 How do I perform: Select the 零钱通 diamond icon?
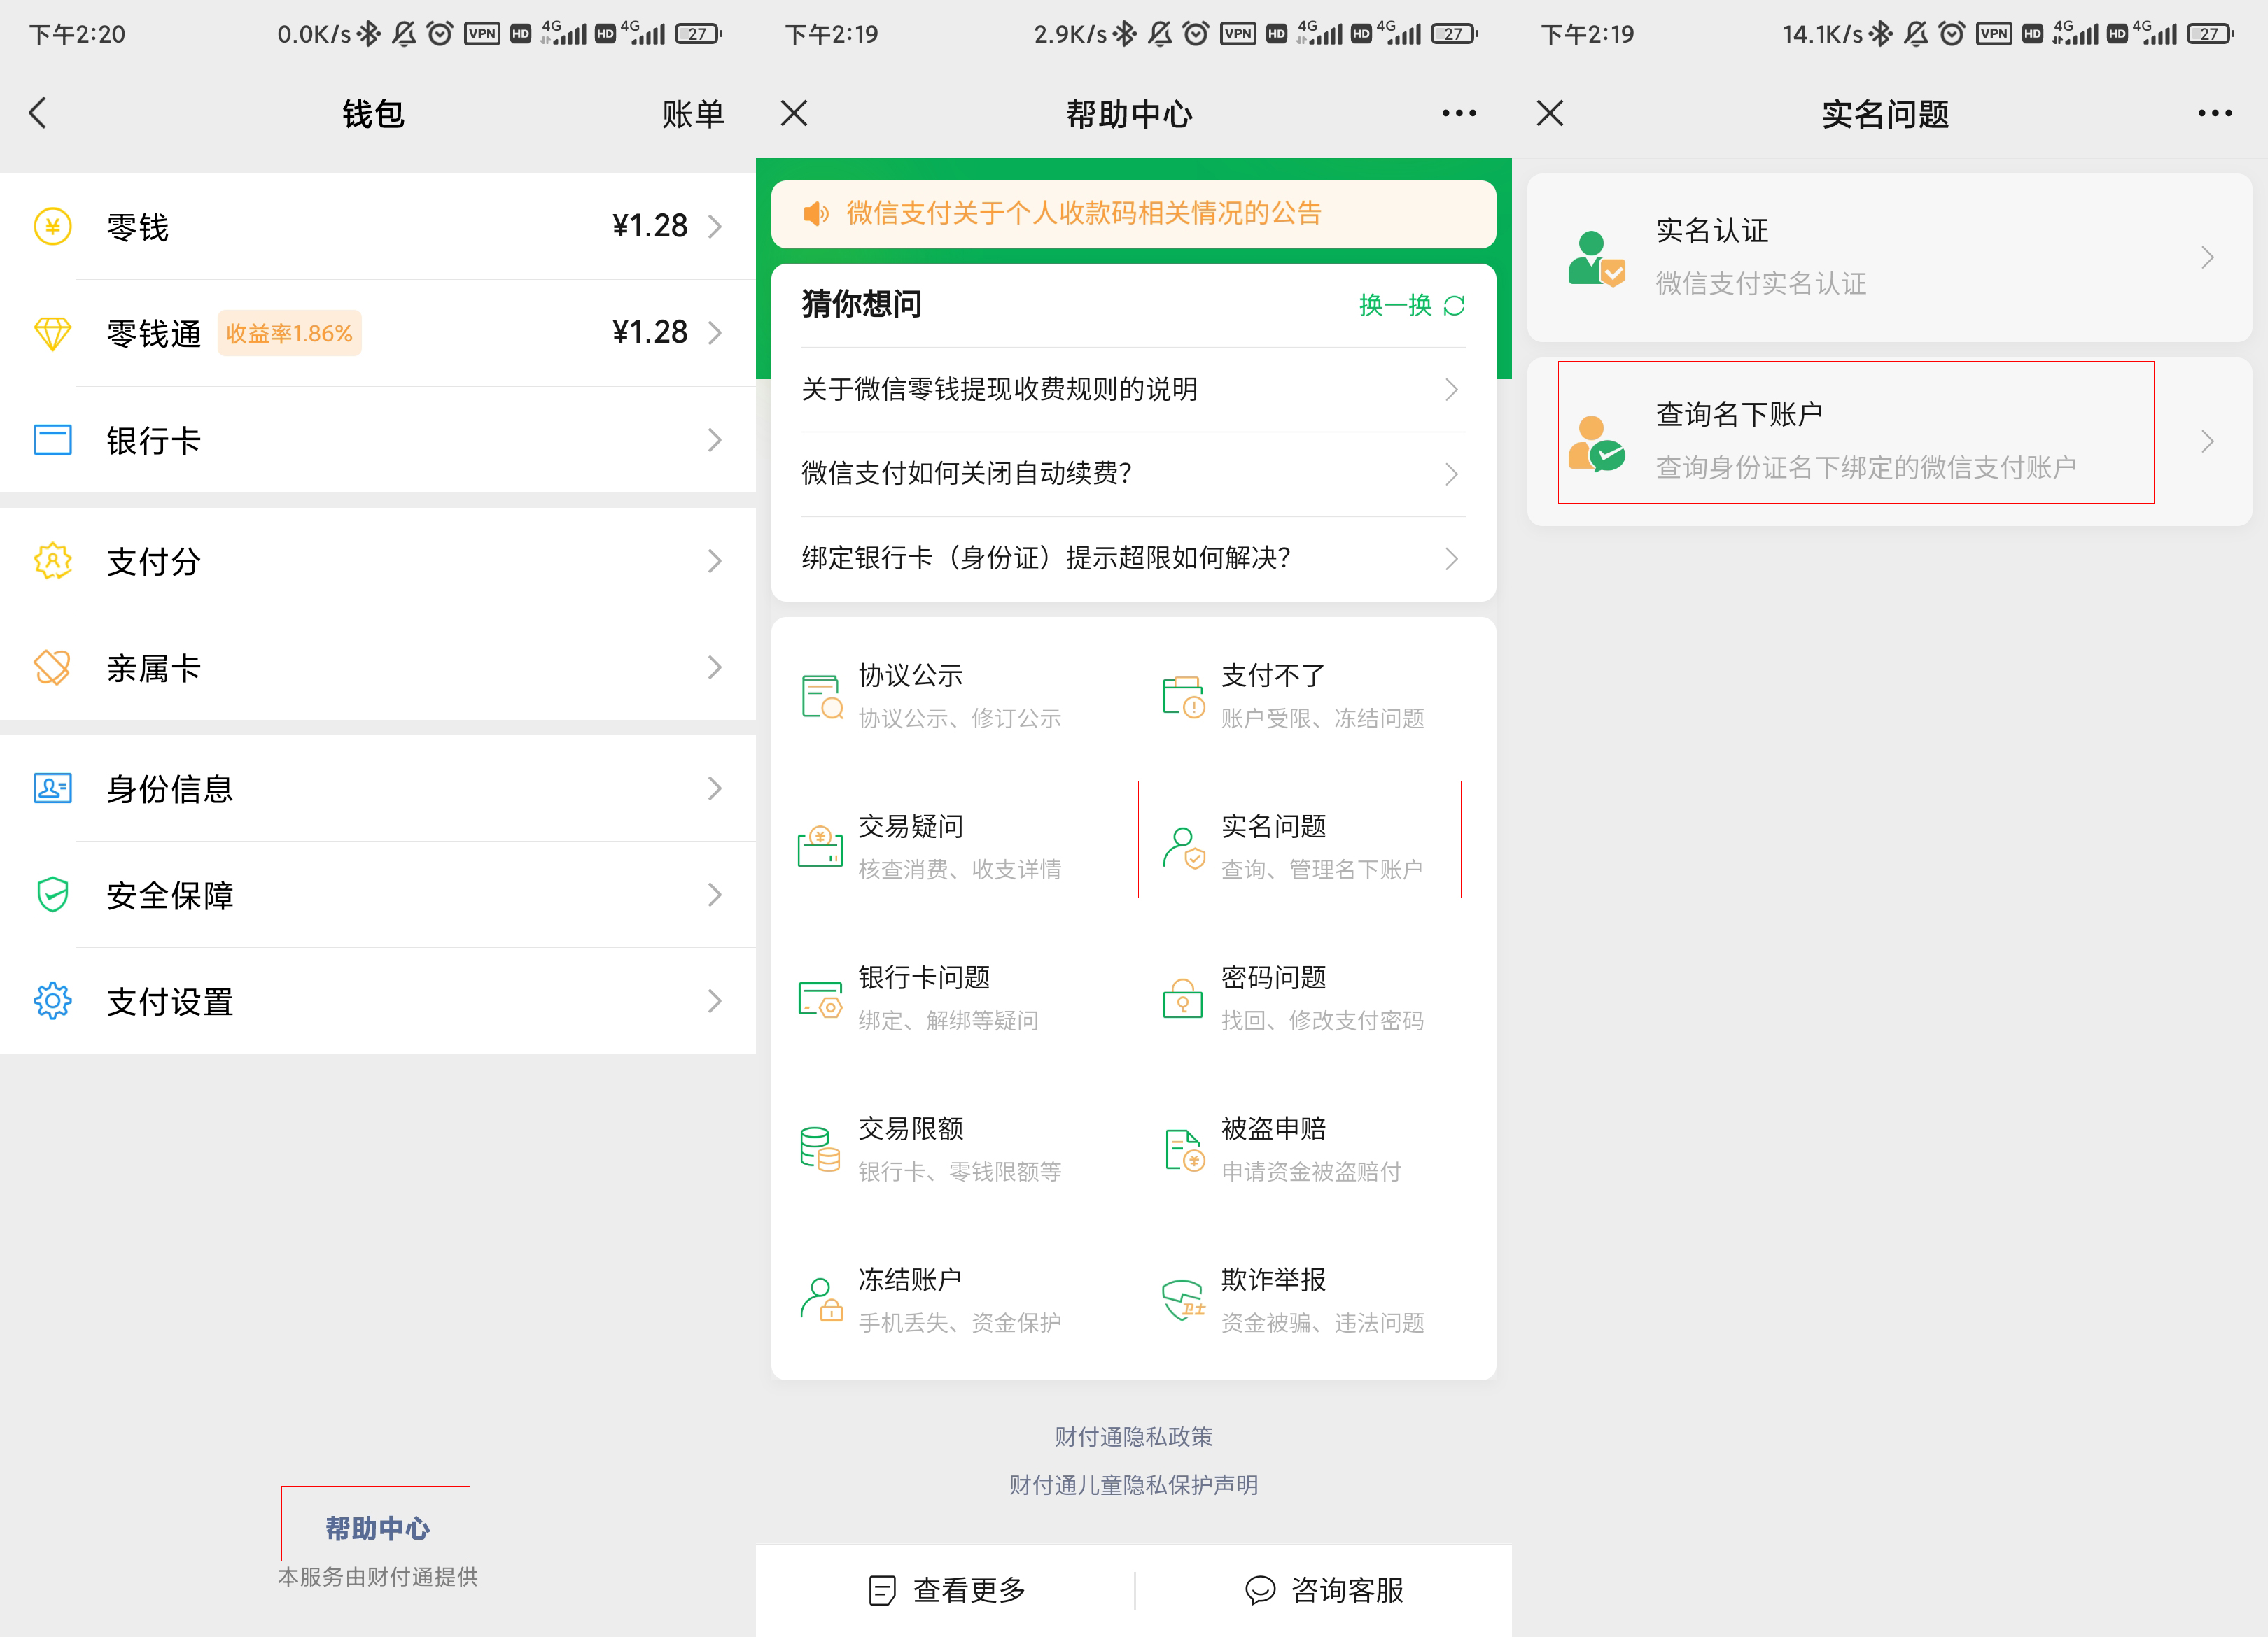[x=52, y=333]
